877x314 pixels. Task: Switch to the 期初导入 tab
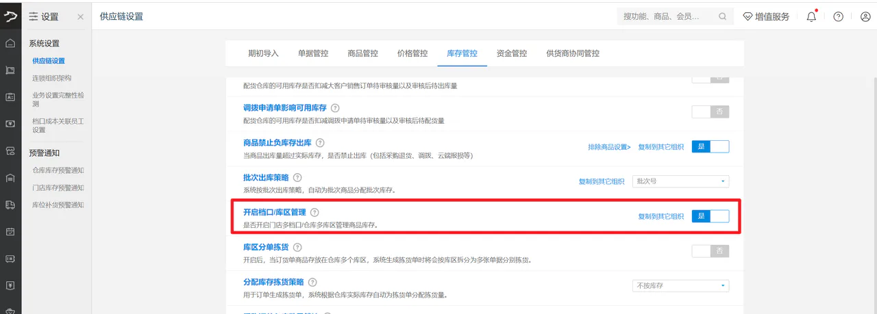click(264, 53)
